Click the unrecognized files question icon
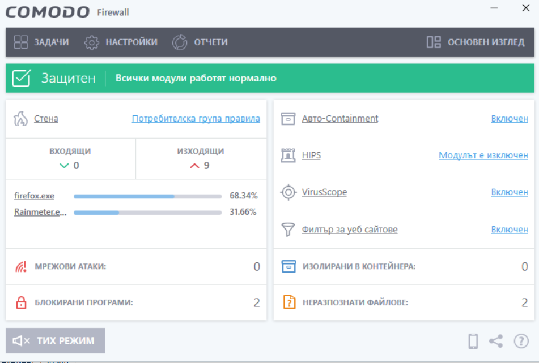This screenshot has width=539, height=363. point(289,302)
